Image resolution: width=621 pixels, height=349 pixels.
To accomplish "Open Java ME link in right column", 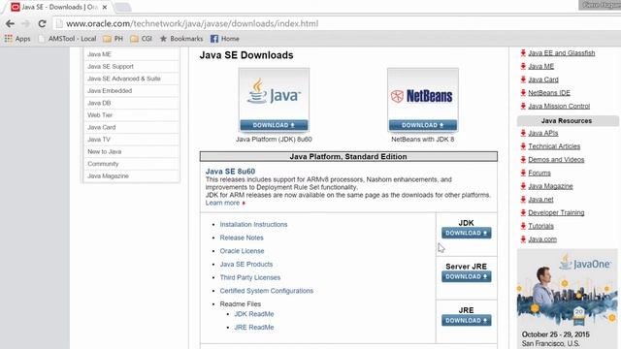I will [x=541, y=67].
